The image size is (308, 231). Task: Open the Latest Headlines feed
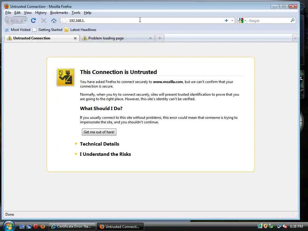point(80,30)
